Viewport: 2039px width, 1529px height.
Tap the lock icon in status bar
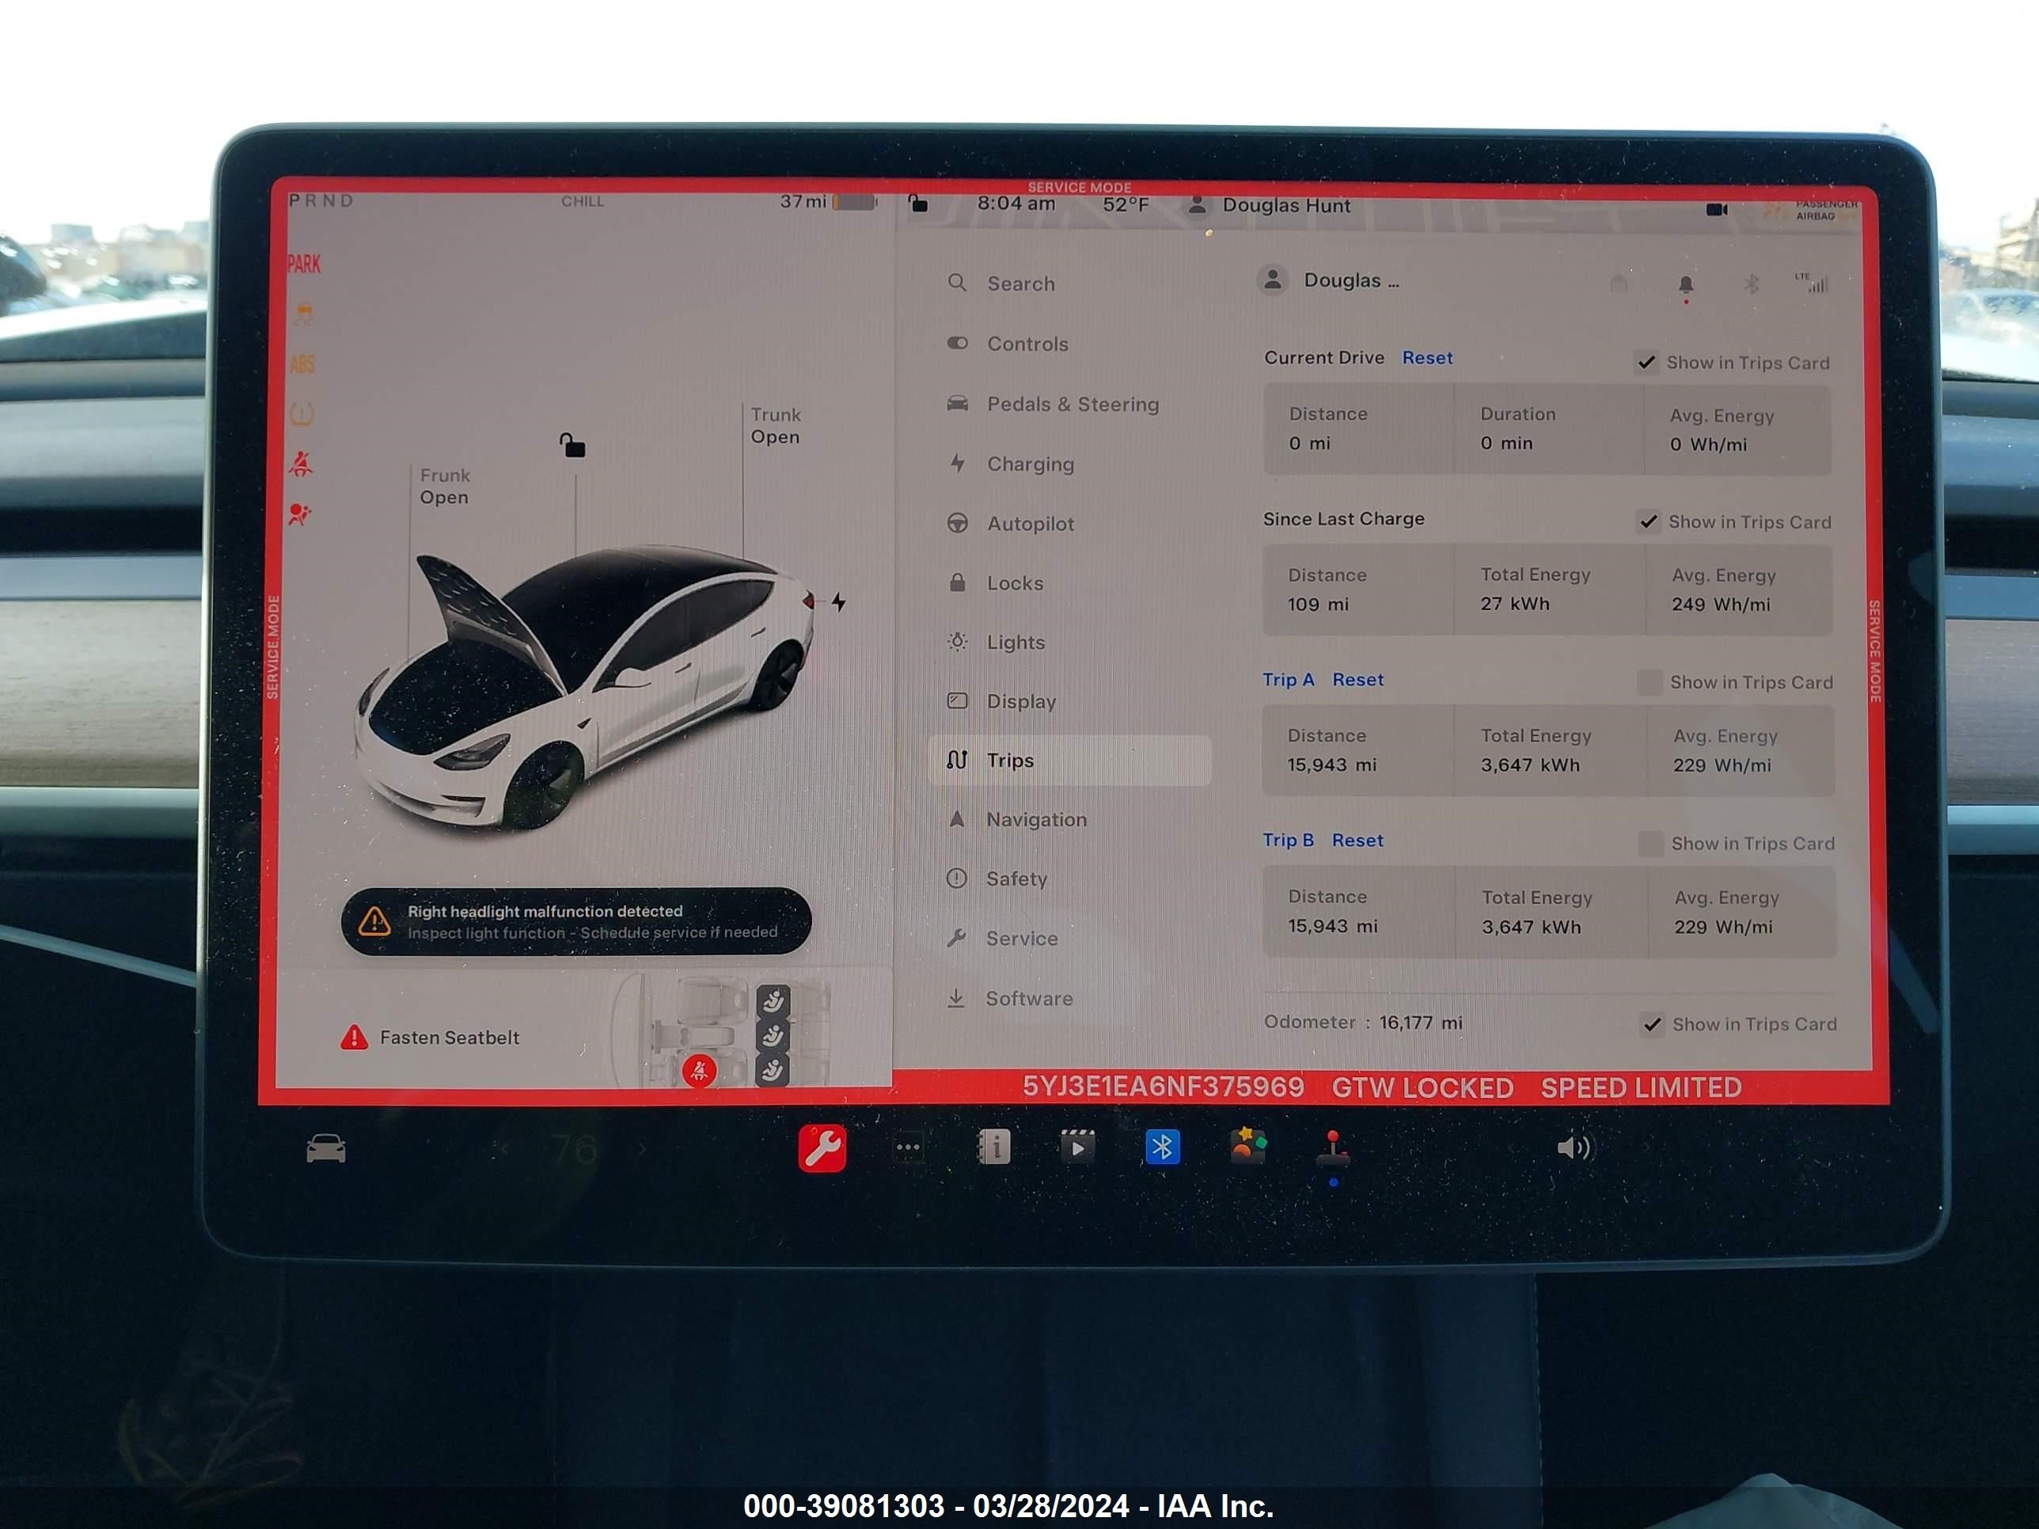pyautogui.click(x=918, y=203)
